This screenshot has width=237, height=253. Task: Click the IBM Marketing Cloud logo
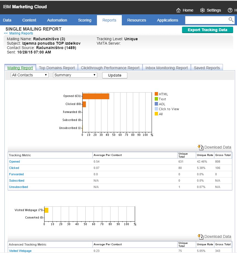[x=25, y=7]
